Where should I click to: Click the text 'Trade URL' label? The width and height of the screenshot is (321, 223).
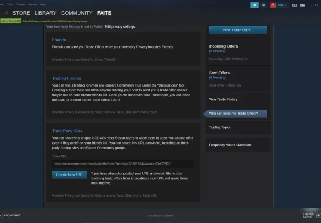point(60,156)
